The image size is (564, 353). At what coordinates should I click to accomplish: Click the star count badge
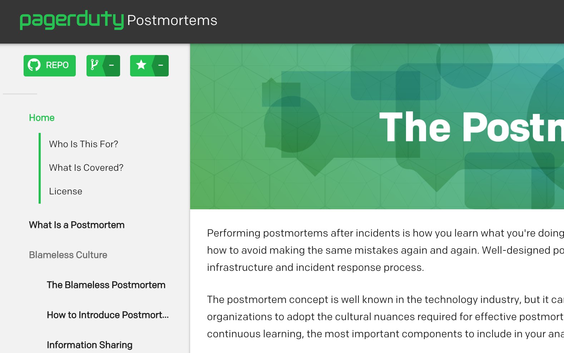click(x=161, y=65)
